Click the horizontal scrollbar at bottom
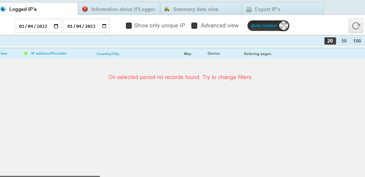This screenshot has height=177, width=365. coord(50,176)
